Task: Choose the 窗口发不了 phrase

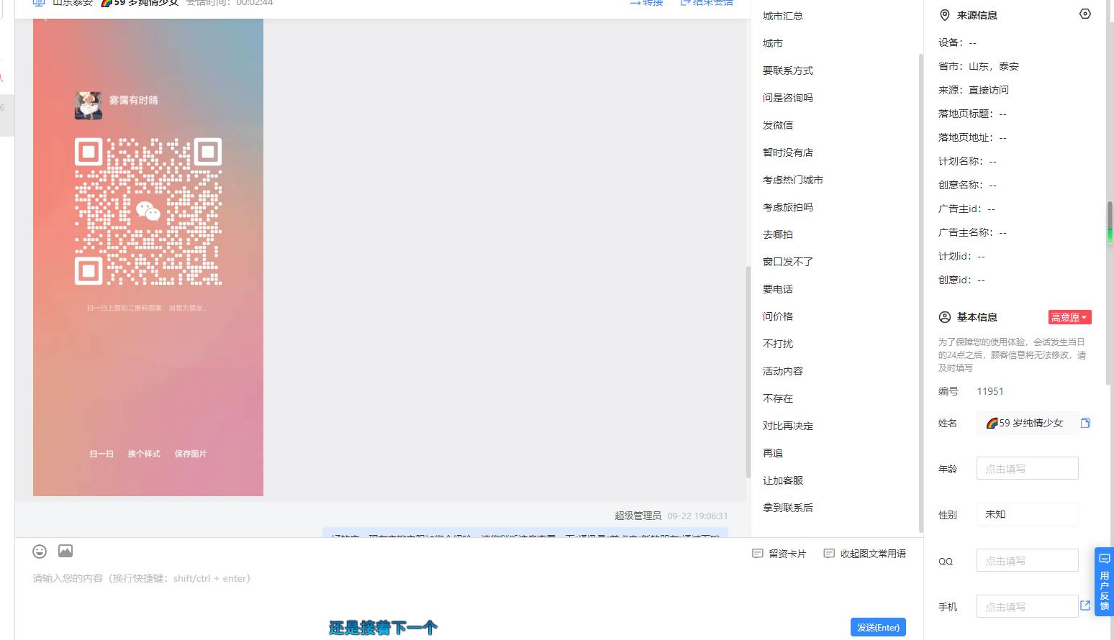Action: pos(788,262)
